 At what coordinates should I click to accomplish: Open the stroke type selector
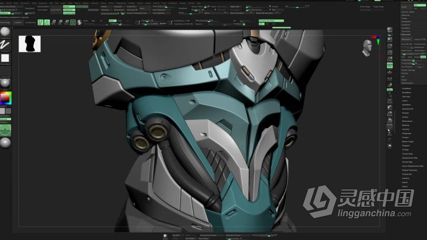point(5,45)
